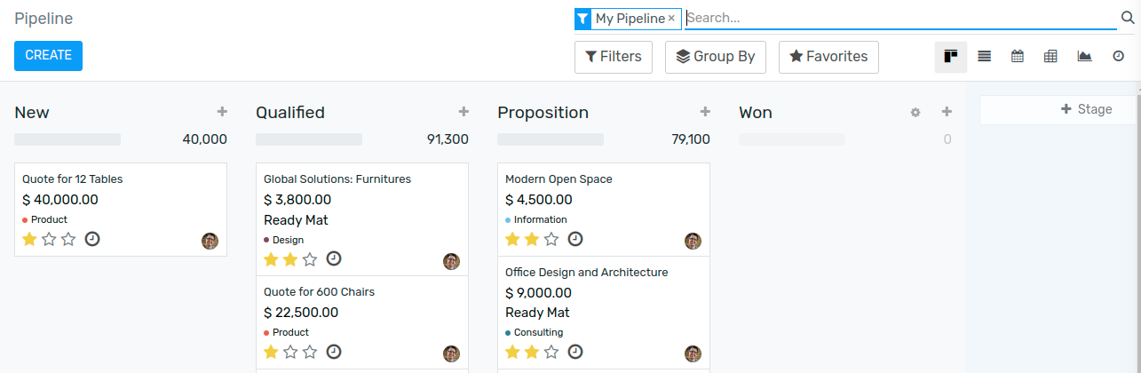Remove the My Pipeline filter facet
The image size is (1141, 373).
coord(671,19)
